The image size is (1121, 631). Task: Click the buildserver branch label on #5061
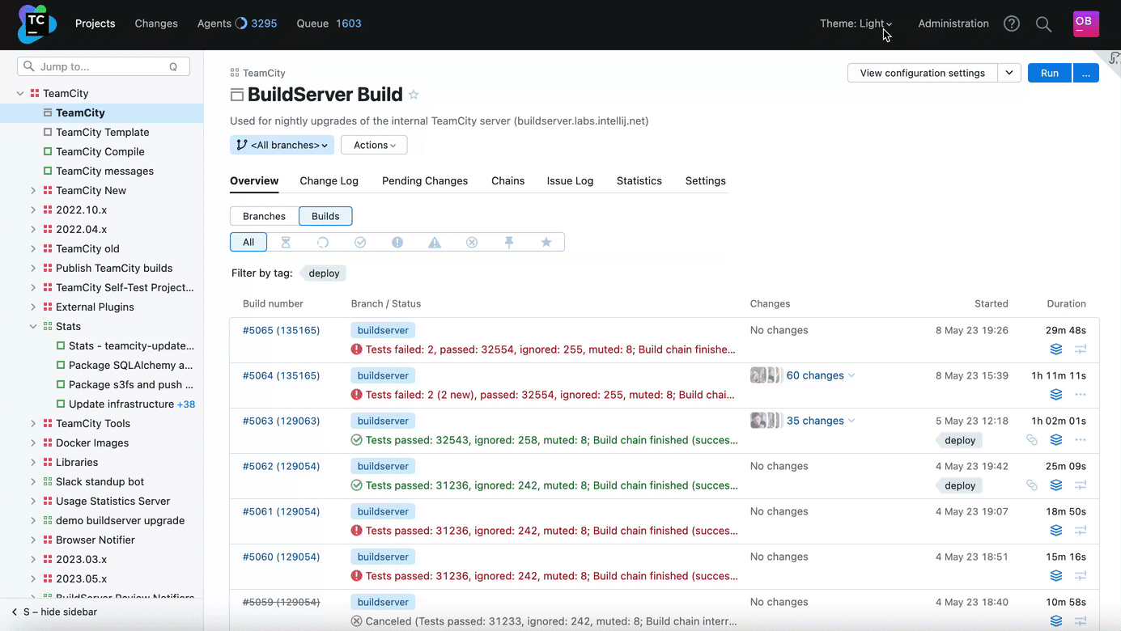tap(383, 511)
